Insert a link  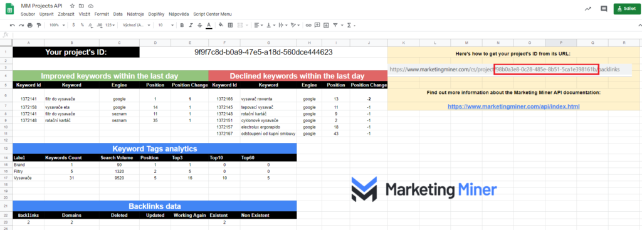point(308,25)
